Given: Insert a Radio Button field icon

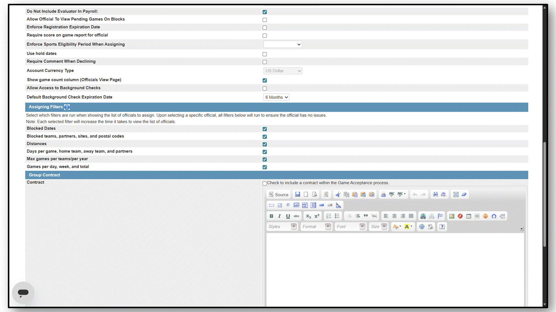Looking at the screenshot, I should pos(288,205).
